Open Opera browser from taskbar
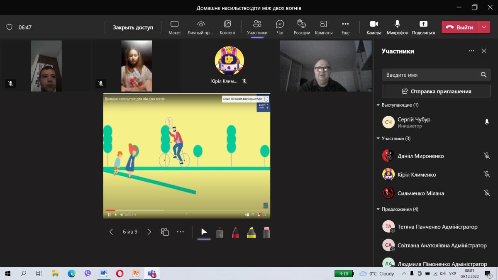This screenshot has width=498, height=280. [x=120, y=273]
